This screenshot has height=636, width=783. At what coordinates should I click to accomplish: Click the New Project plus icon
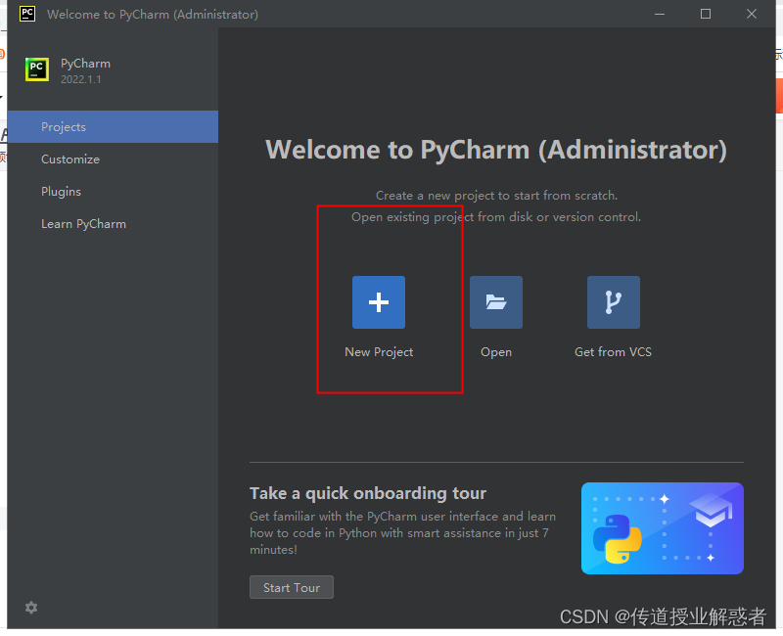coord(379,302)
